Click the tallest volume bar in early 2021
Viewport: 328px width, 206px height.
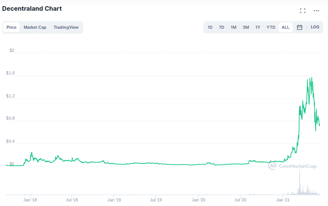[299, 182]
